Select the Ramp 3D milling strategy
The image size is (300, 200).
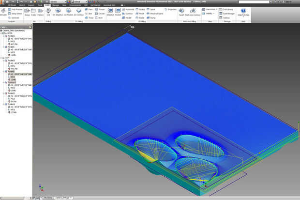151,18
